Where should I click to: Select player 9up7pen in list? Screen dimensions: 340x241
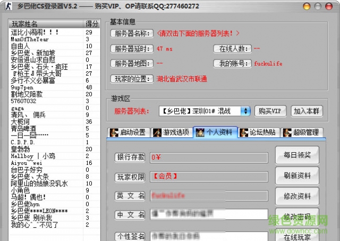54,87
